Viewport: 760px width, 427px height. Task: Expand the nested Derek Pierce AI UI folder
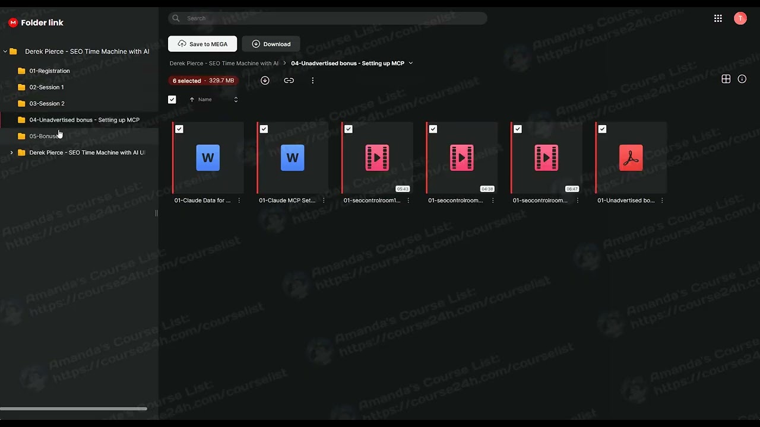point(11,152)
